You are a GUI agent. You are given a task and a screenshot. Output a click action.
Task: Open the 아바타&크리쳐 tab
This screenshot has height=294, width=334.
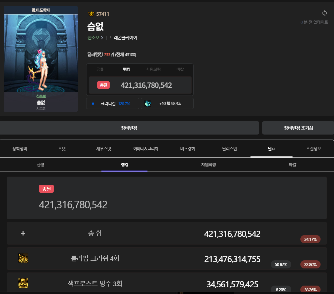(x=146, y=149)
